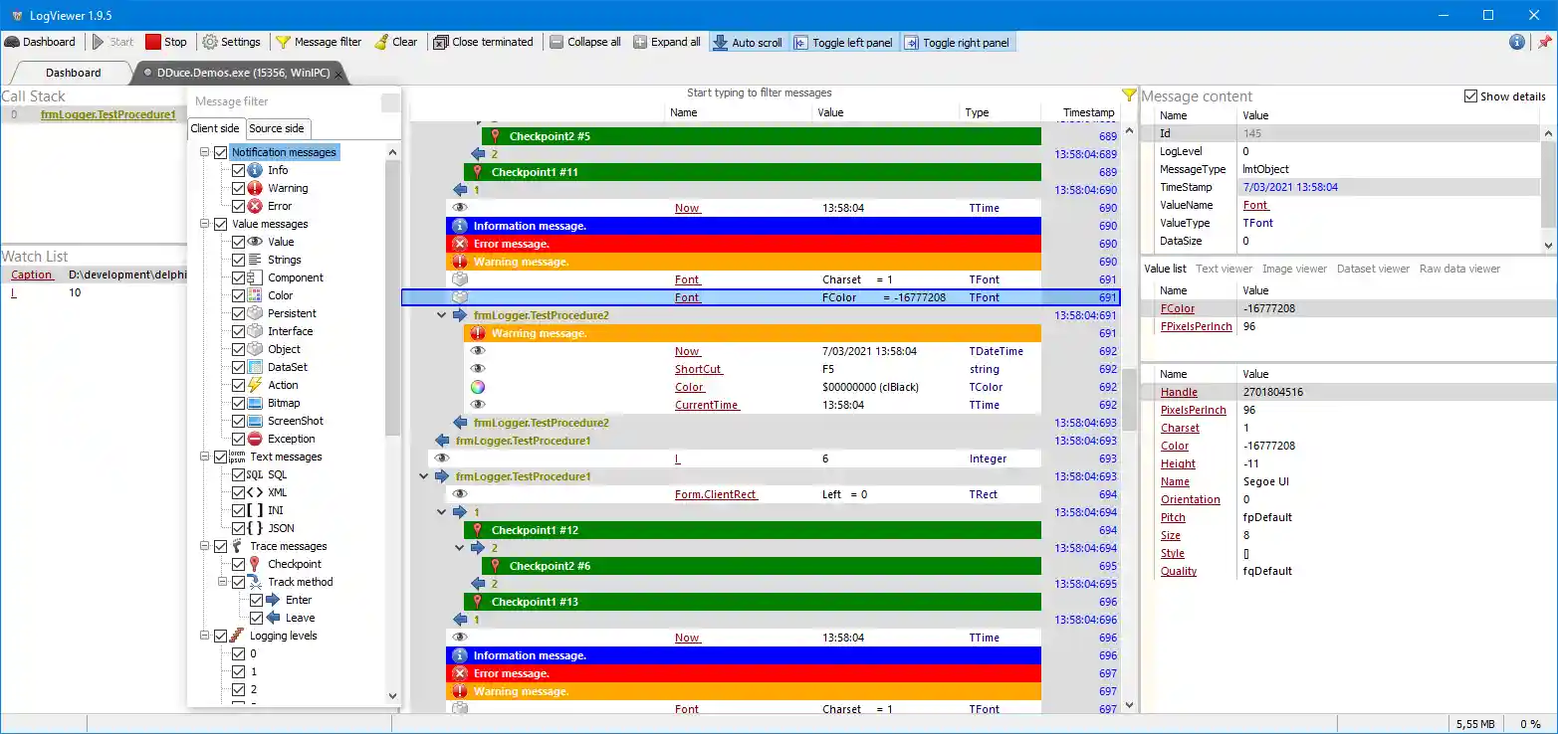Enable Auto scroll

[749, 42]
